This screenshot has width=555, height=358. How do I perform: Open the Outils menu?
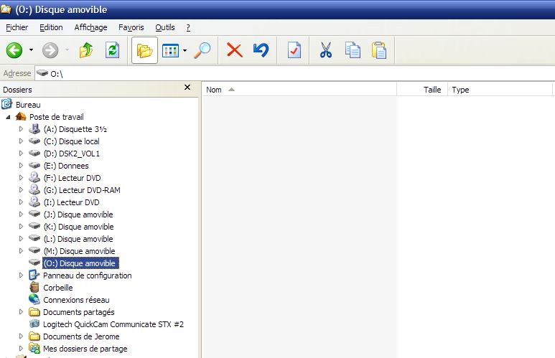[x=165, y=27]
